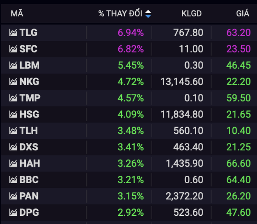
Task: Open the chart icon beside BBC
Action: click(x=13, y=179)
